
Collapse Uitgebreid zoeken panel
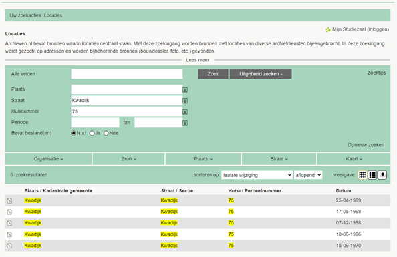pyautogui.click(x=261, y=74)
